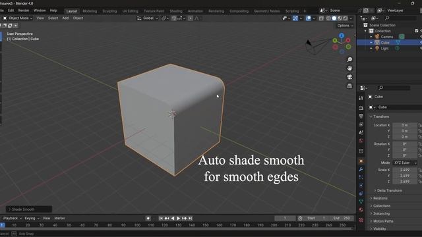Click the red X axis on navigation gizmo

(x=348, y=40)
